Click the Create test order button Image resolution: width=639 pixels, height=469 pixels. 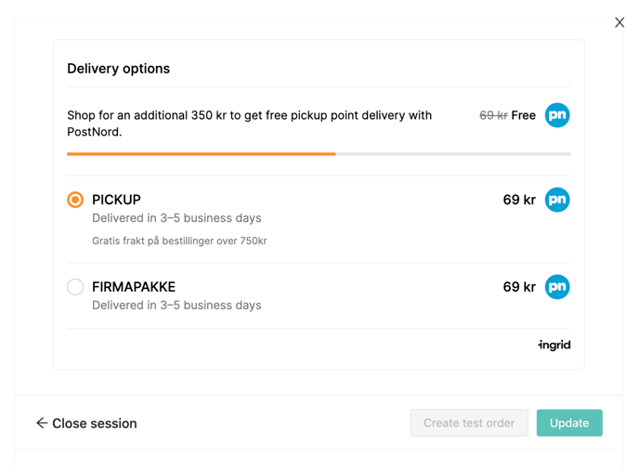(469, 423)
